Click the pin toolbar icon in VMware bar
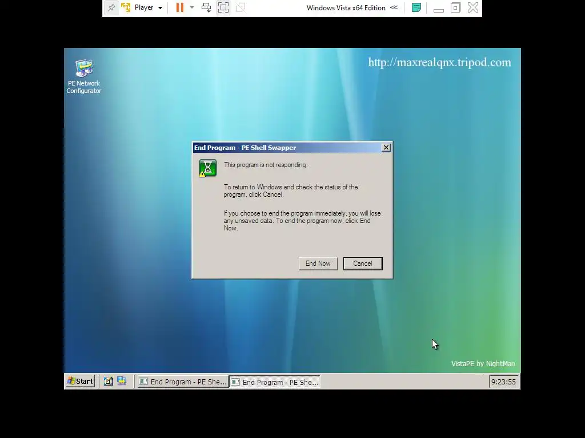Image resolution: width=585 pixels, height=438 pixels. tap(111, 7)
